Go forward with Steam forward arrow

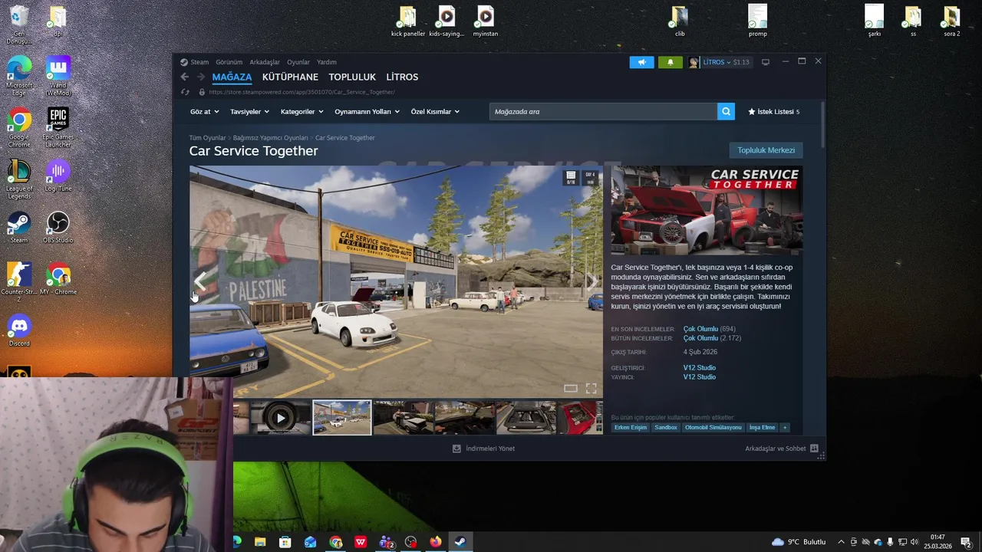point(201,77)
